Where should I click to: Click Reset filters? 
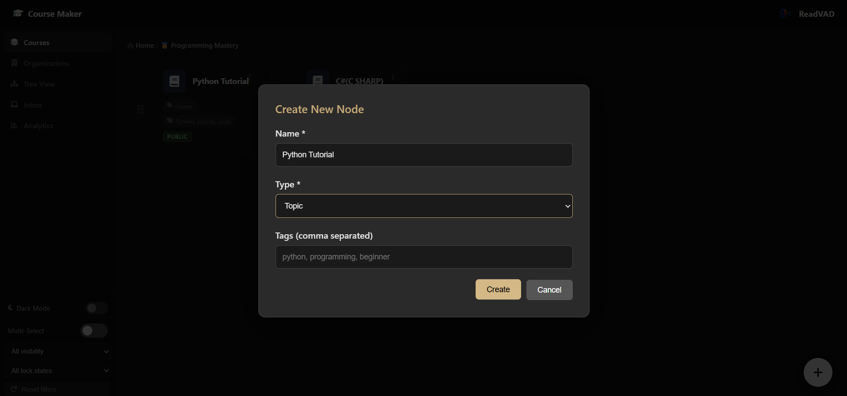tap(58, 389)
